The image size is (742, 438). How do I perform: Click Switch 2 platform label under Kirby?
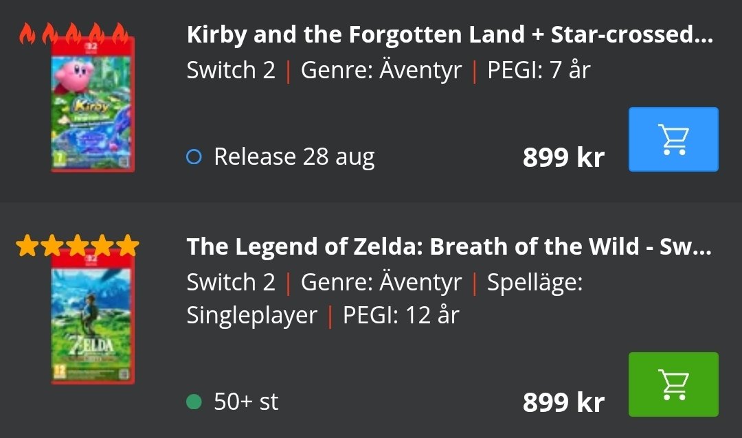231,70
